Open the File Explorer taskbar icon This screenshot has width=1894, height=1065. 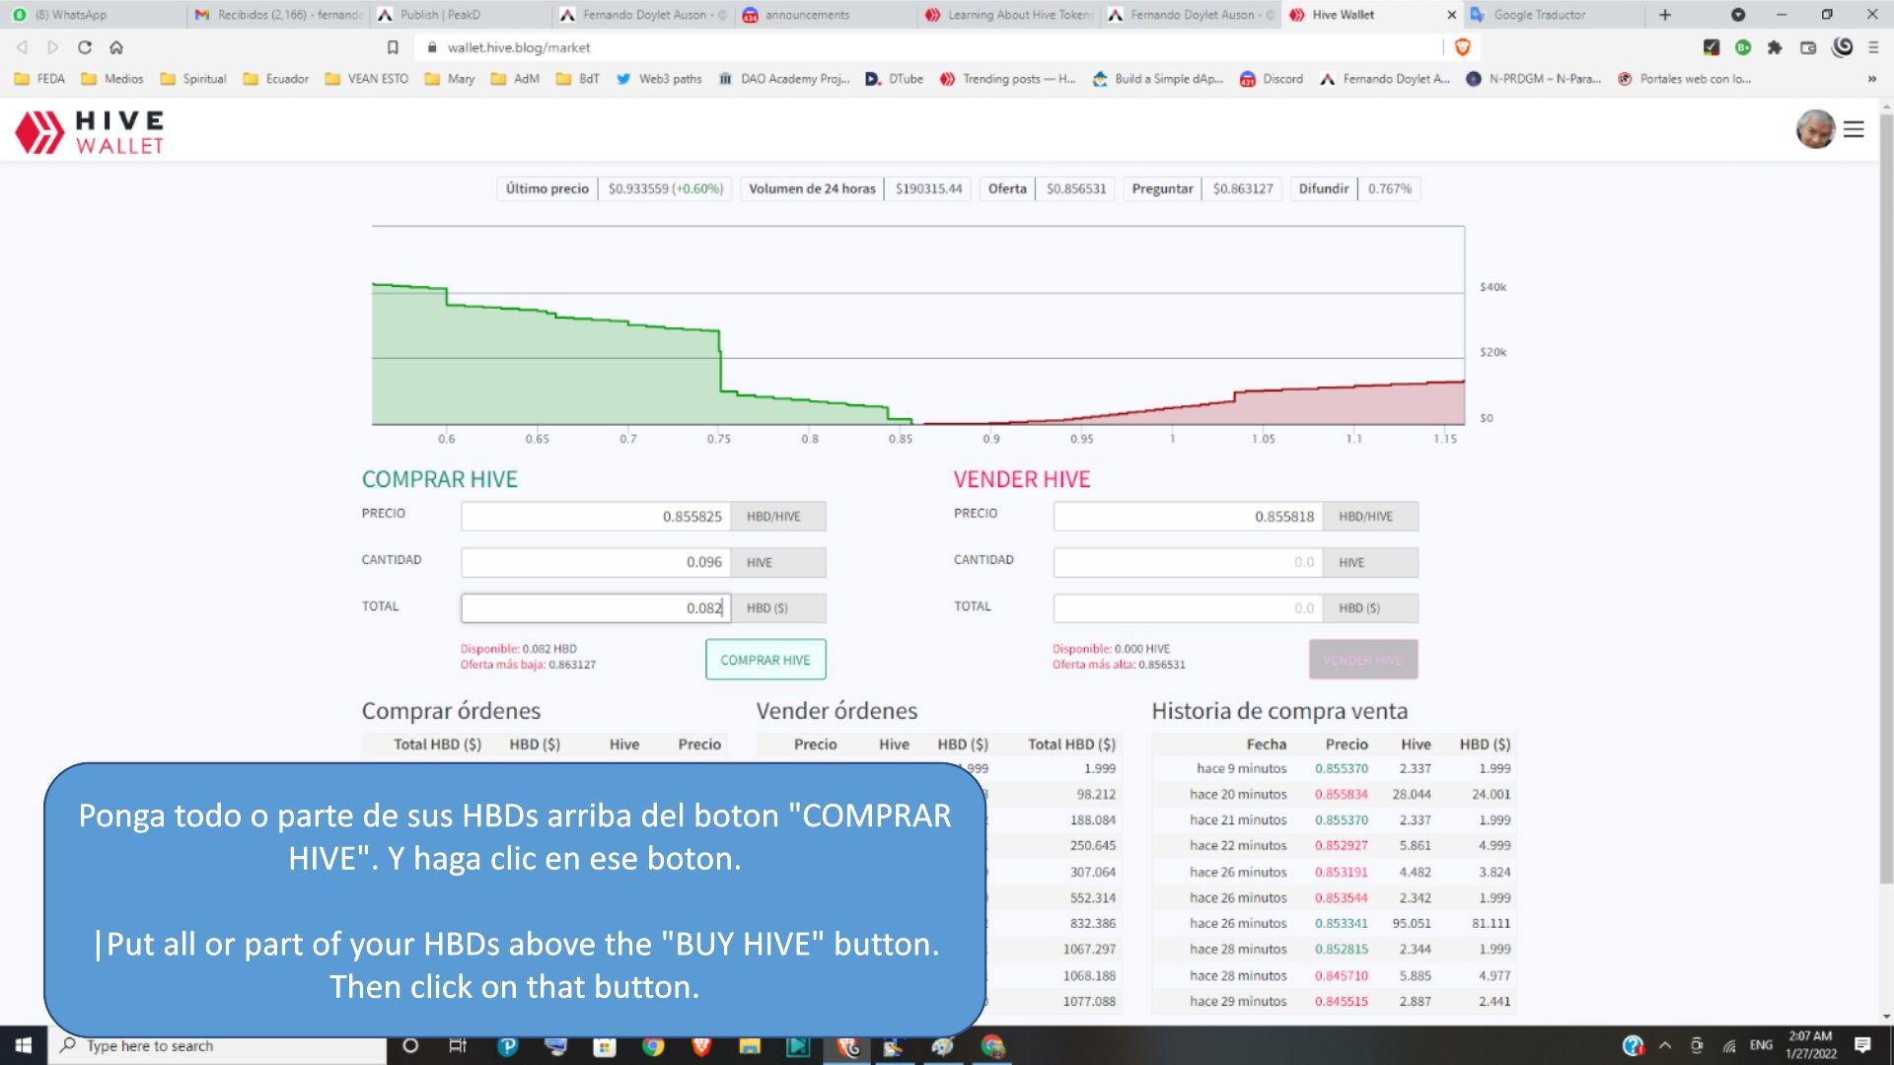pos(750,1045)
